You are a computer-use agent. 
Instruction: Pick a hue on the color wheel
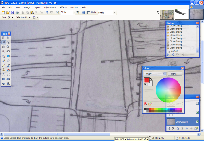click(x=168, y=90)
